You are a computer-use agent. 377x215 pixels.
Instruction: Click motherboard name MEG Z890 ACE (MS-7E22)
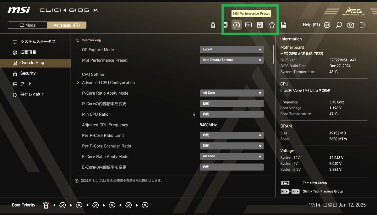coord(302,54)
